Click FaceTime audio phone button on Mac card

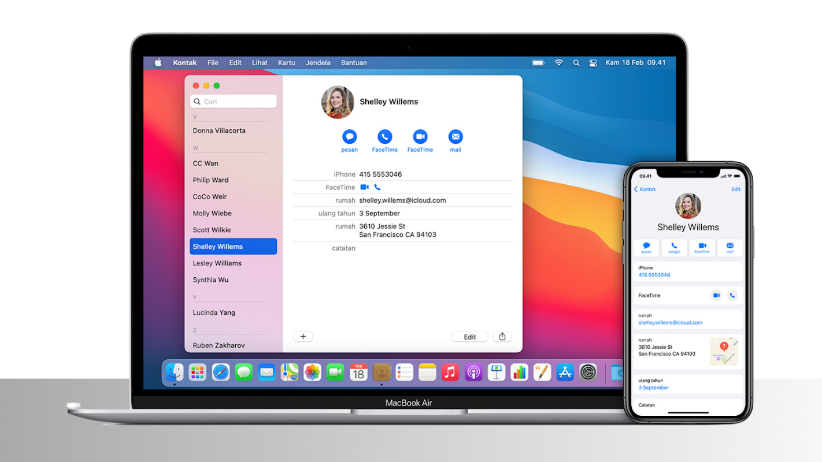coord(385,137)
